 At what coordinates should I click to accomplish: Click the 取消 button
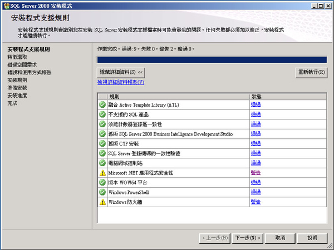pos(280,238)
